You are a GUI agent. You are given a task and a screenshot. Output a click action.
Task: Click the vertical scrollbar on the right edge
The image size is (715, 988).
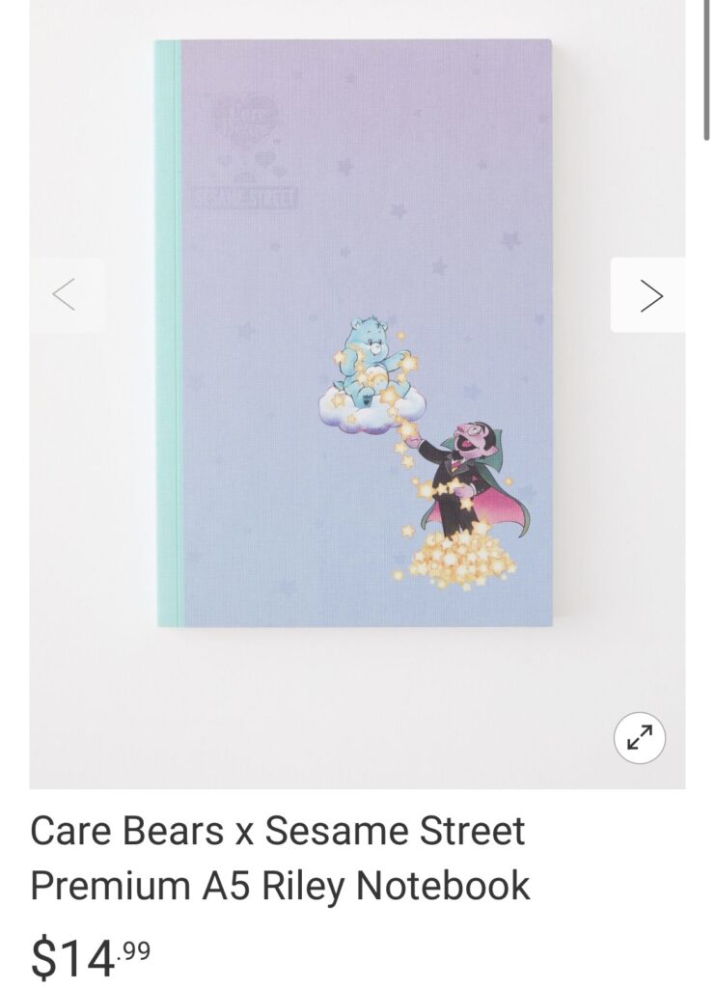(707, 69)
